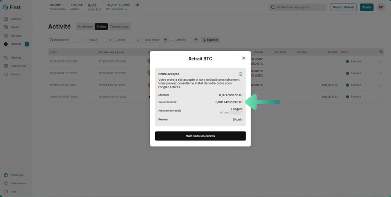Viewport: 391px width, 197px height.
Task: Open Date début calendar picker
Action: [x=165, y=40]
